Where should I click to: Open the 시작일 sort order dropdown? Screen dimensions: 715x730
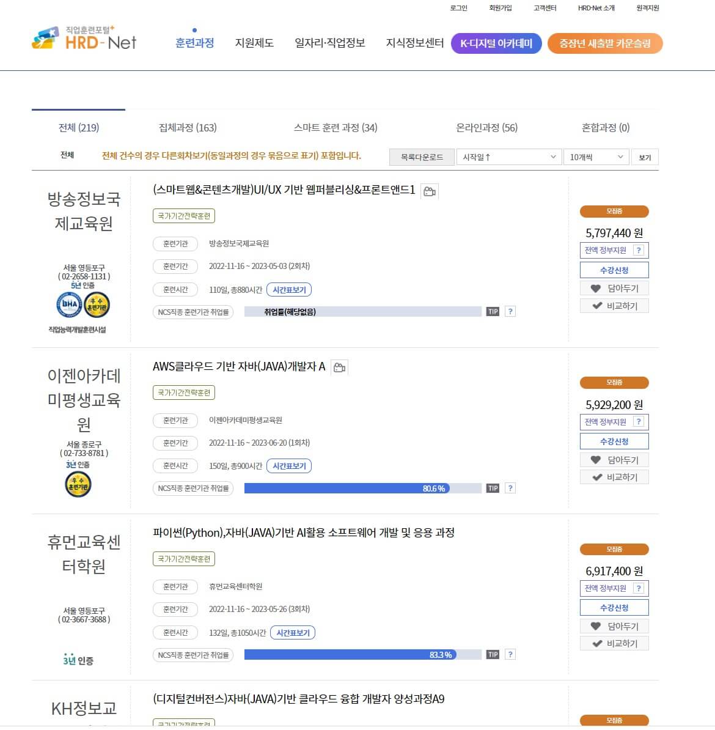[508, 157]
